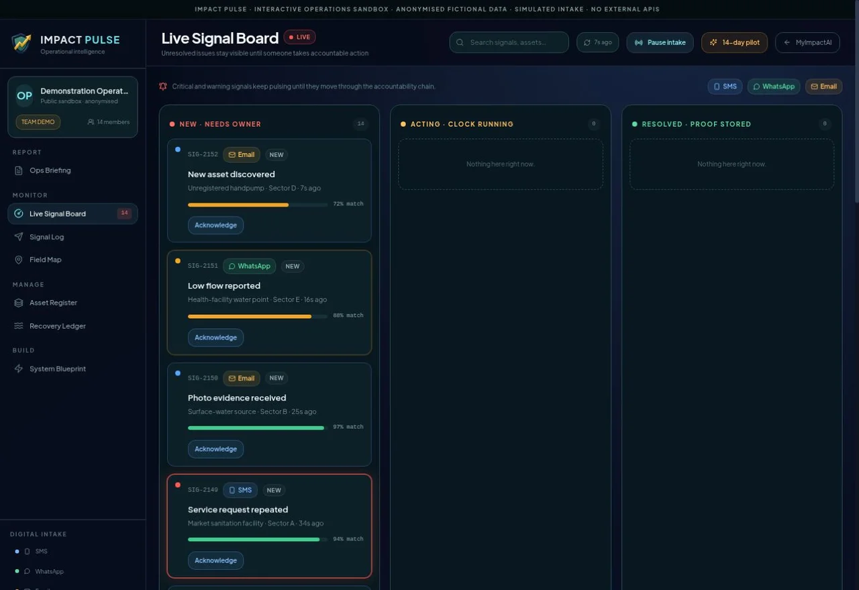
Task: Go to Signal Log page
Action: pos(72,237)
